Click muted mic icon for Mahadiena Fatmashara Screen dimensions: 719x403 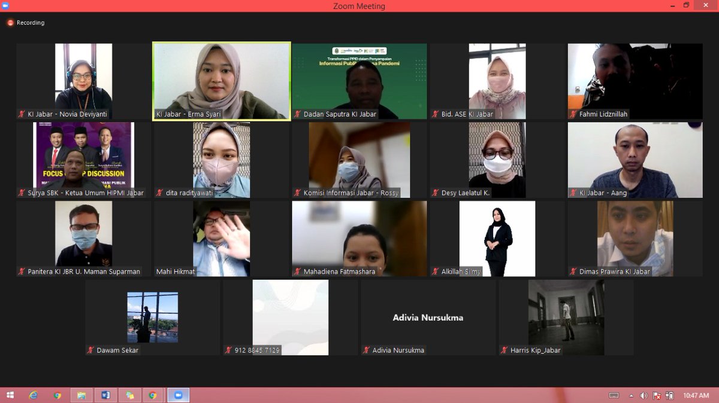(298, 271)
